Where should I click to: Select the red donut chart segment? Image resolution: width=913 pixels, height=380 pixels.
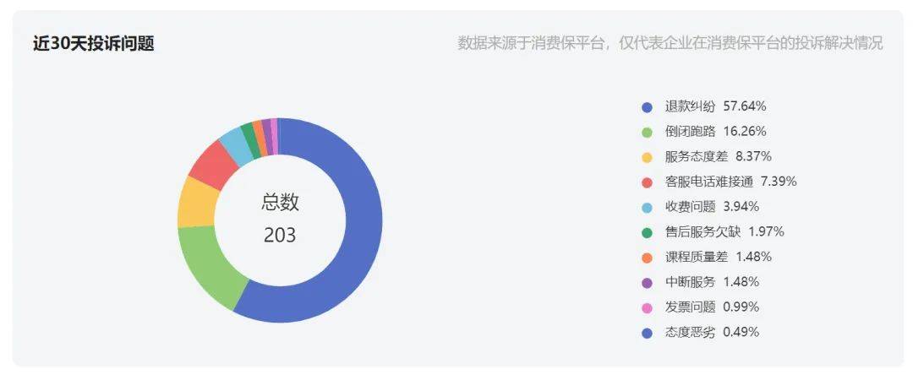[x=213, y=164]
